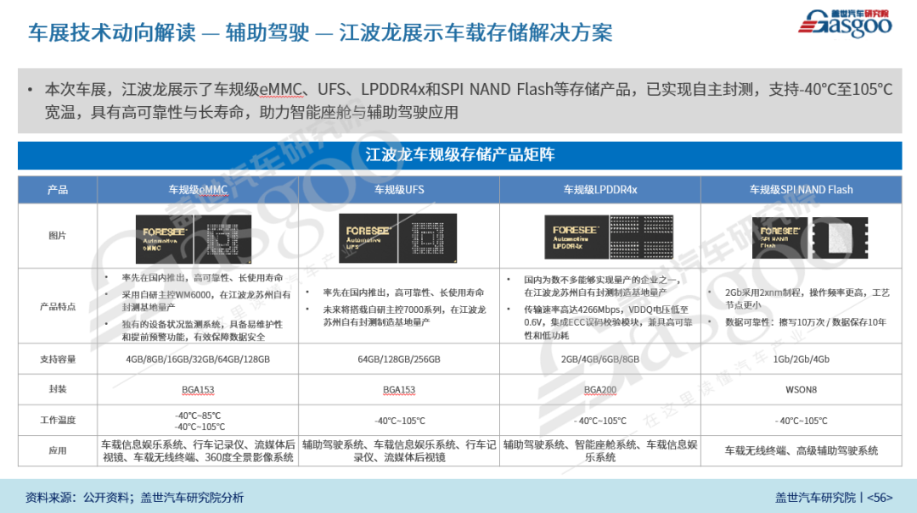Click the source note 资料来源：公开资料
917x513 pixels.
pos(134,498)
